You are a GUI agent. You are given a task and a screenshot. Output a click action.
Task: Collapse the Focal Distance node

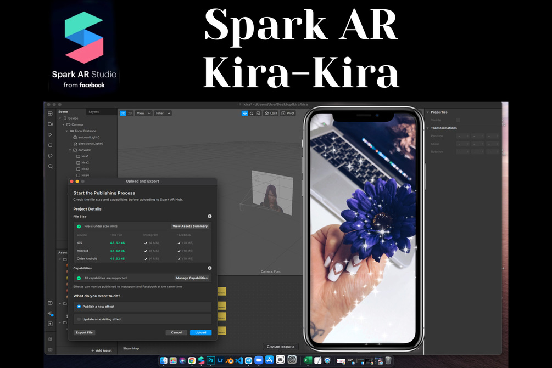click(67, 131)
